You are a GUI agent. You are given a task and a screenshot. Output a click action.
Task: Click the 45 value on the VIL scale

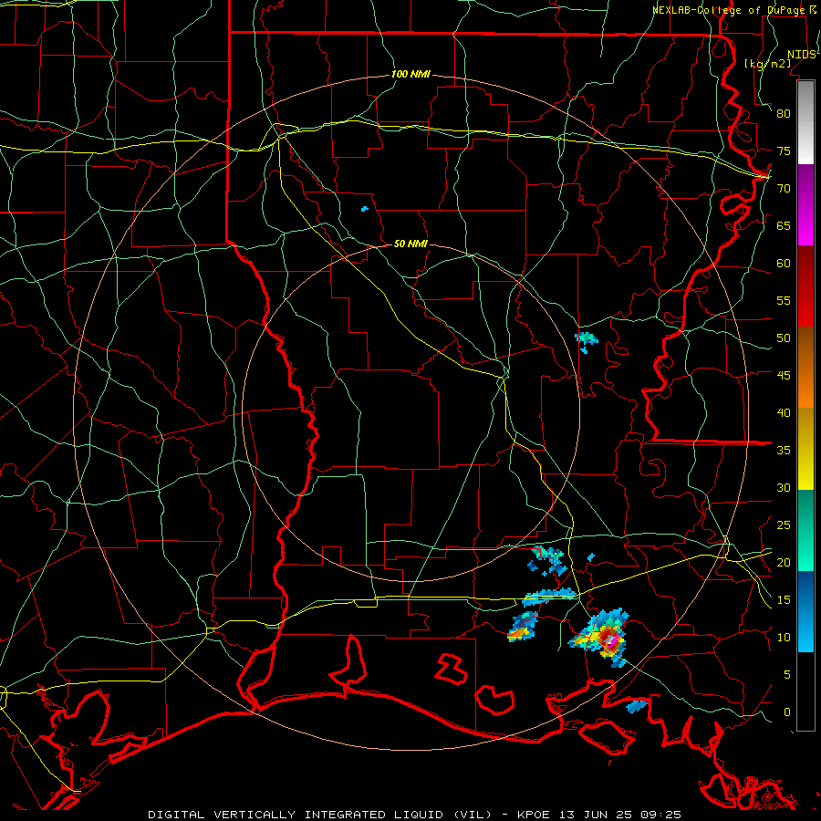[x=784, y=376]
